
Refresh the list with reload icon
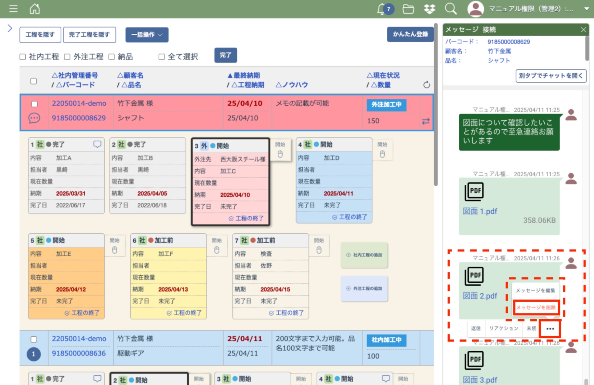click(x=426, y=85)
